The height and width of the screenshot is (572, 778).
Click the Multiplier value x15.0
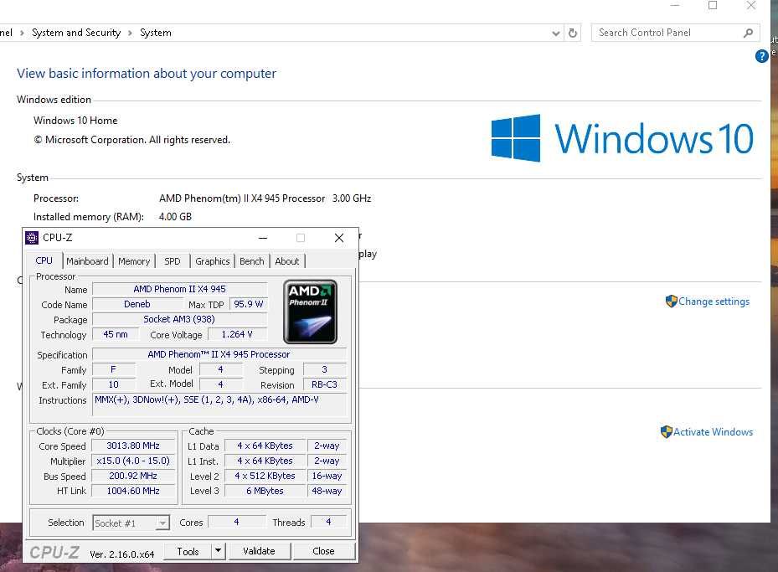click(133, 461)
